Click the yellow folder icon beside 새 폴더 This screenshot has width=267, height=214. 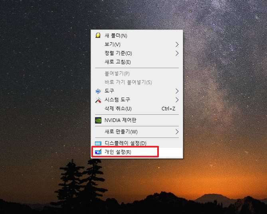coord(98,35)
